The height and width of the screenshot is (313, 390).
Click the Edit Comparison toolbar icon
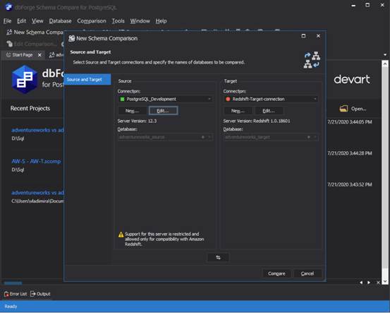coord(9,44)
